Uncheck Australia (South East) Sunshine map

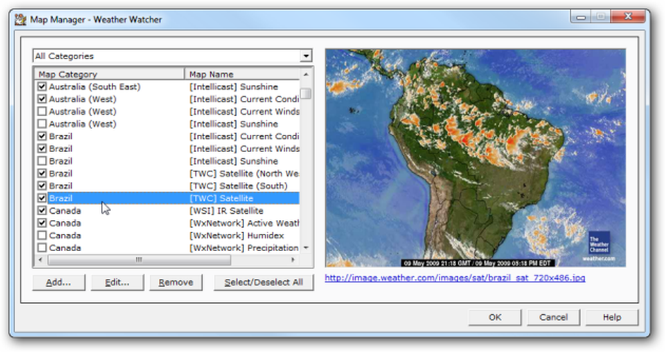[42, 87]
